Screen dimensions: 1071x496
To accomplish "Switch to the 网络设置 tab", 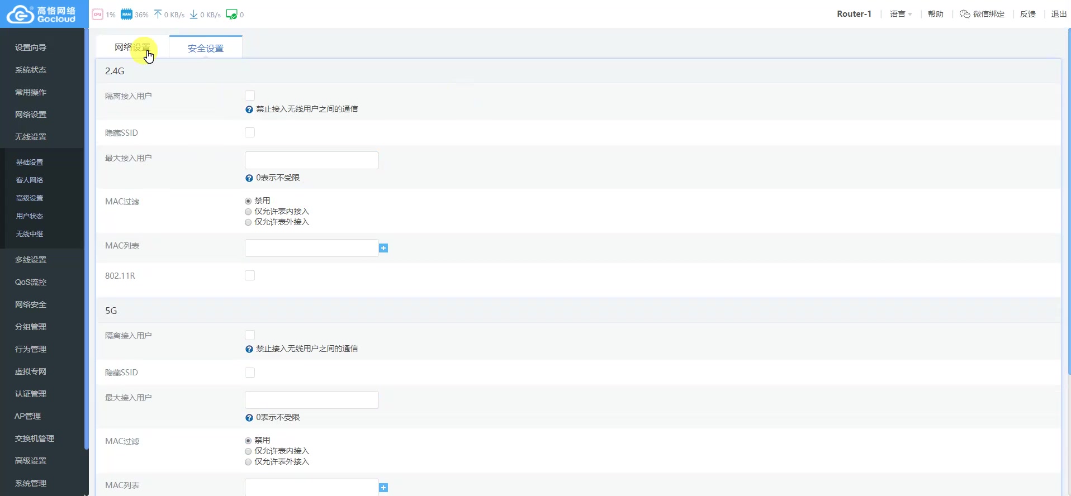I will (x=132, y=47).
